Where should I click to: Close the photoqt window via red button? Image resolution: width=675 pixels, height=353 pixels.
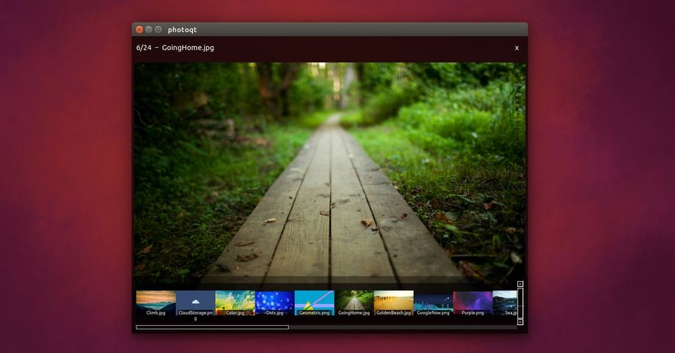139,29
